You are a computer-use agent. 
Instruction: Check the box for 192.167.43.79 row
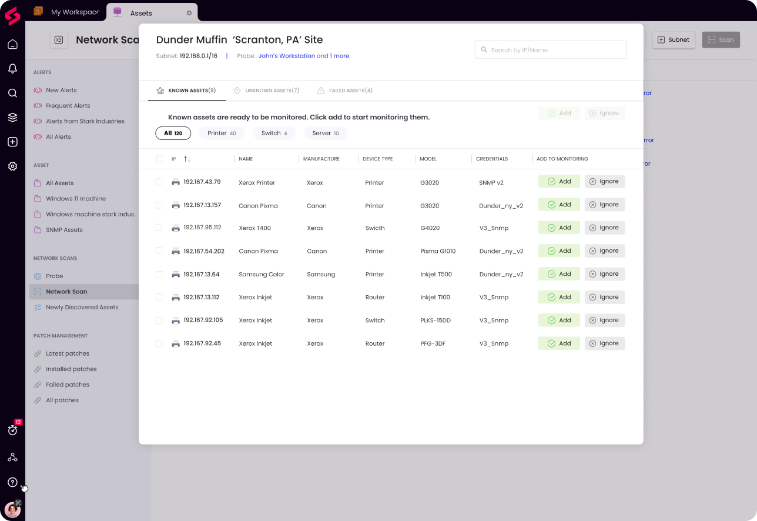coord(159,182)
